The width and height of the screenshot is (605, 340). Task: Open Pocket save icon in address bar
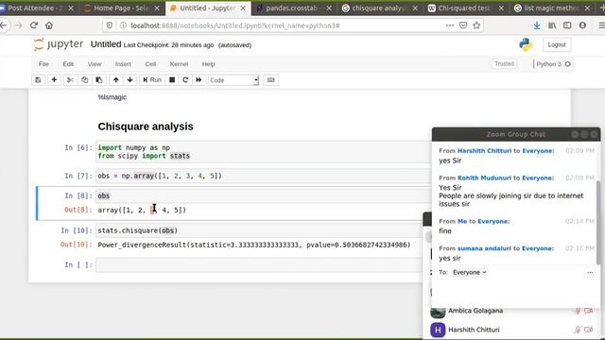[x=463, y=25]
